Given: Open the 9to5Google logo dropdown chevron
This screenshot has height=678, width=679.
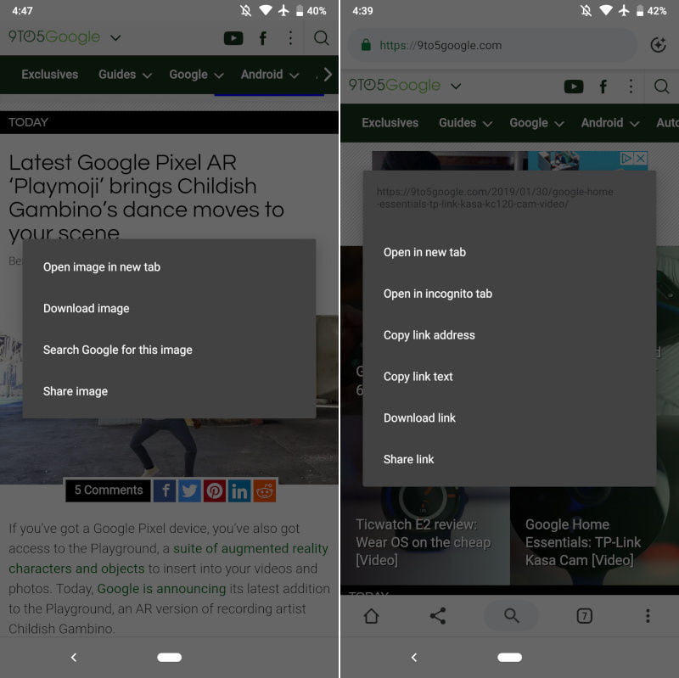Looking at the screenshot, I should tap(115, 38).
